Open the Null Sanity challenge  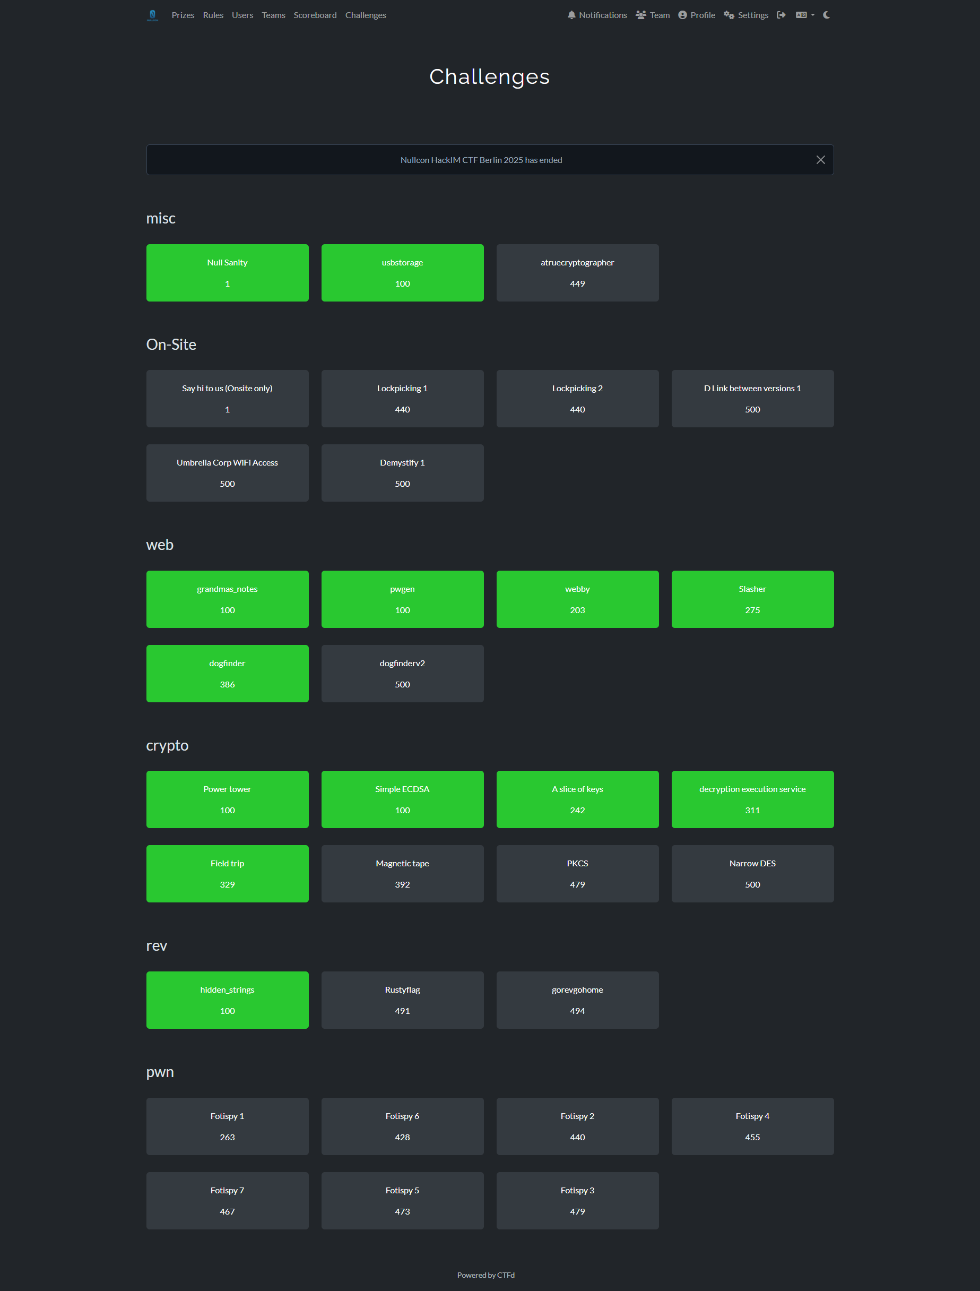click(x=228, y=272)
